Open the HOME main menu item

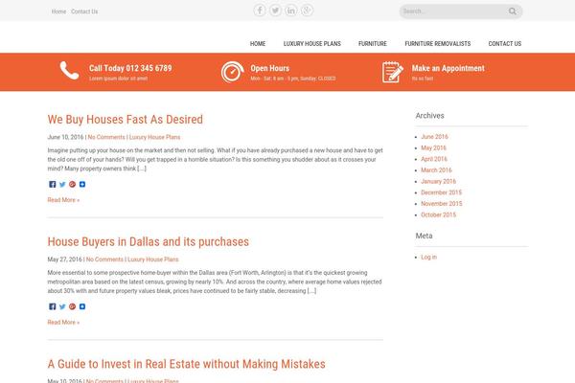tap(258, 44)
